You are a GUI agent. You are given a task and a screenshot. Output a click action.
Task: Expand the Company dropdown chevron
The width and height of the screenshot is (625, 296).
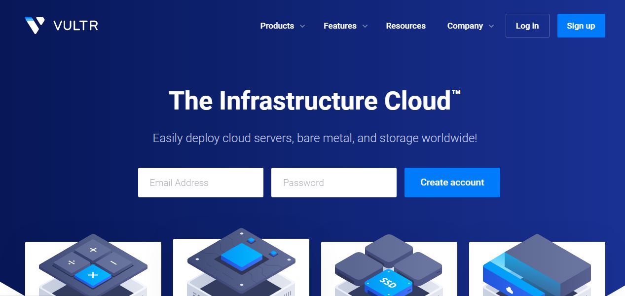coord(491,26)
